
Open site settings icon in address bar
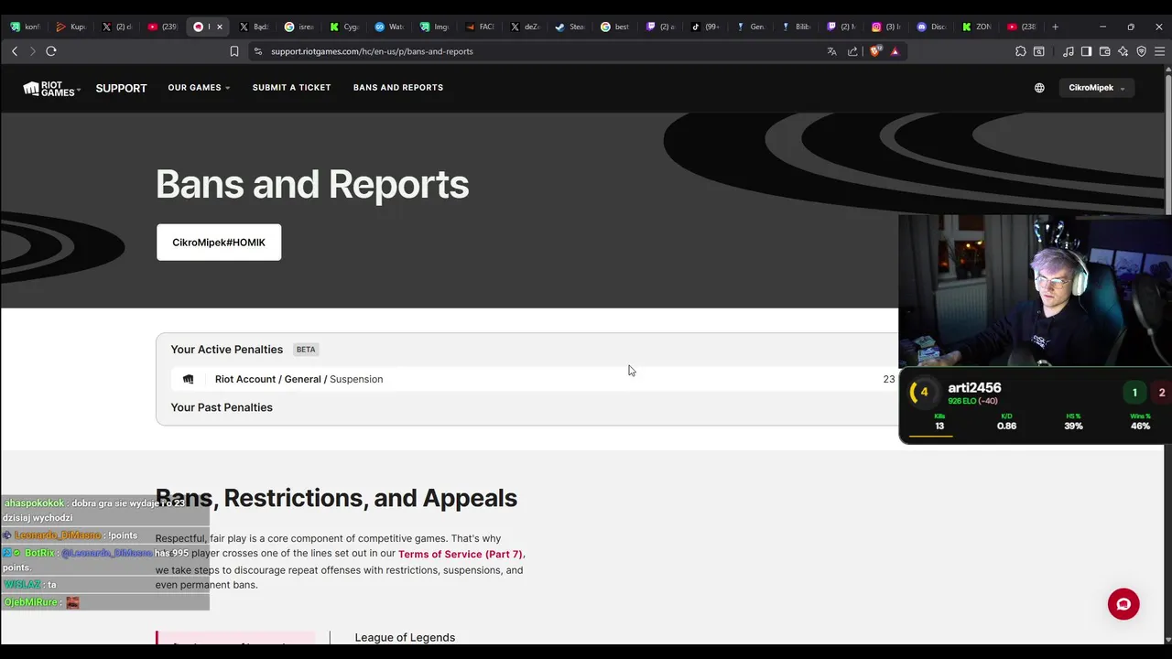coord(258,51)
